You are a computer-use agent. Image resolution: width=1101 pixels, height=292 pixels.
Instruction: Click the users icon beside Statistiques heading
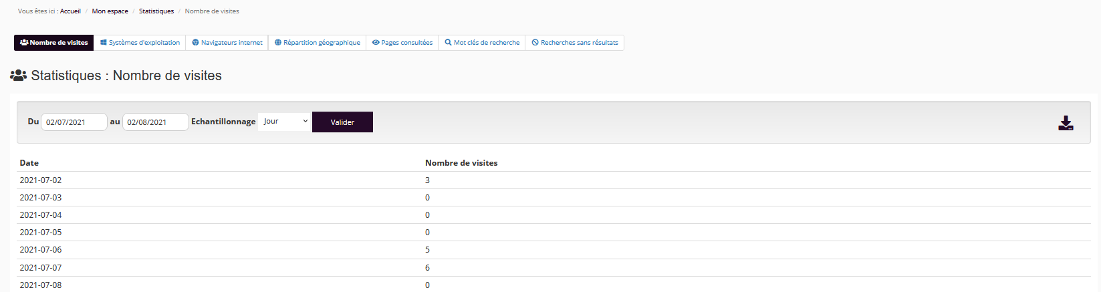point(18,76)
